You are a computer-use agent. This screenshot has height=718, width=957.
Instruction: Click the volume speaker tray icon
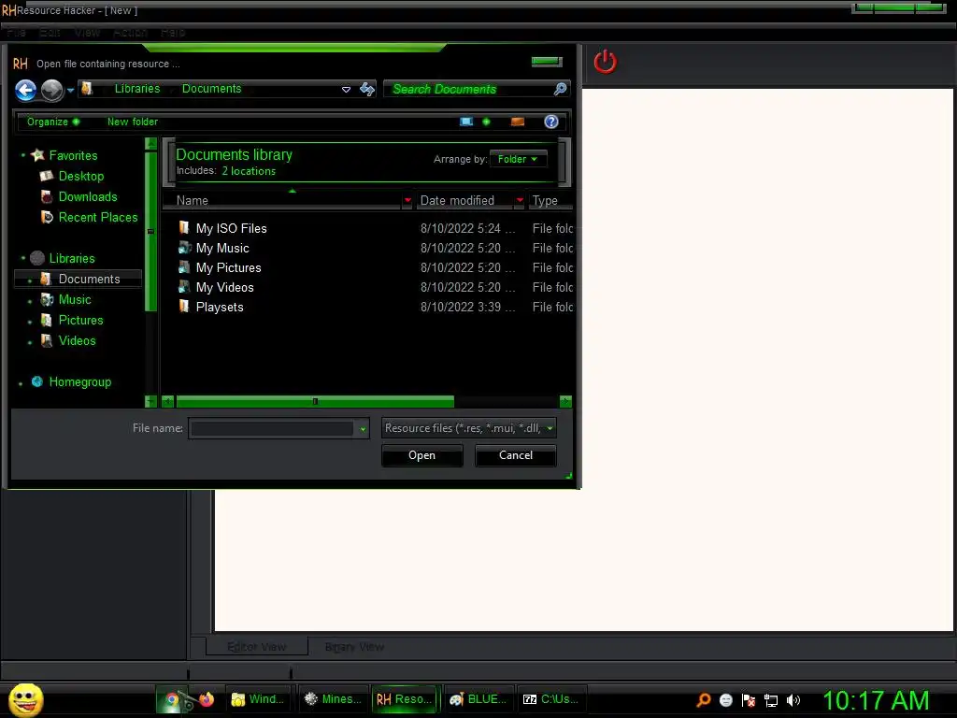793,700
